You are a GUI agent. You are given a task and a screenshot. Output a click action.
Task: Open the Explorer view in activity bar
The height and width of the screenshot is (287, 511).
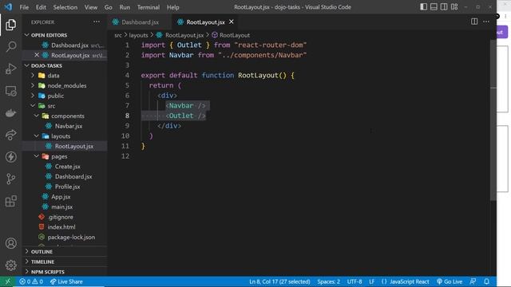(x=10, y=25)
